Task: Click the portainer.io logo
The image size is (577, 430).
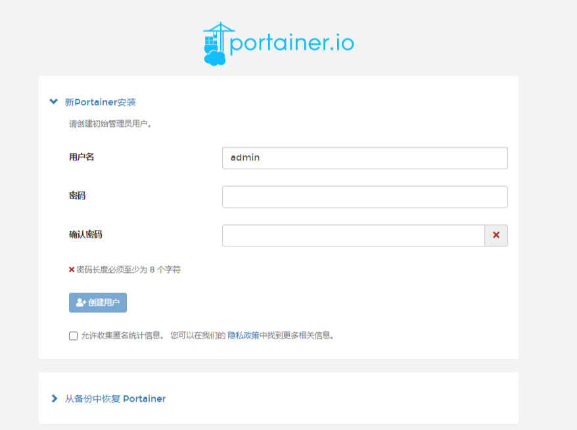Action: (279, 44)
